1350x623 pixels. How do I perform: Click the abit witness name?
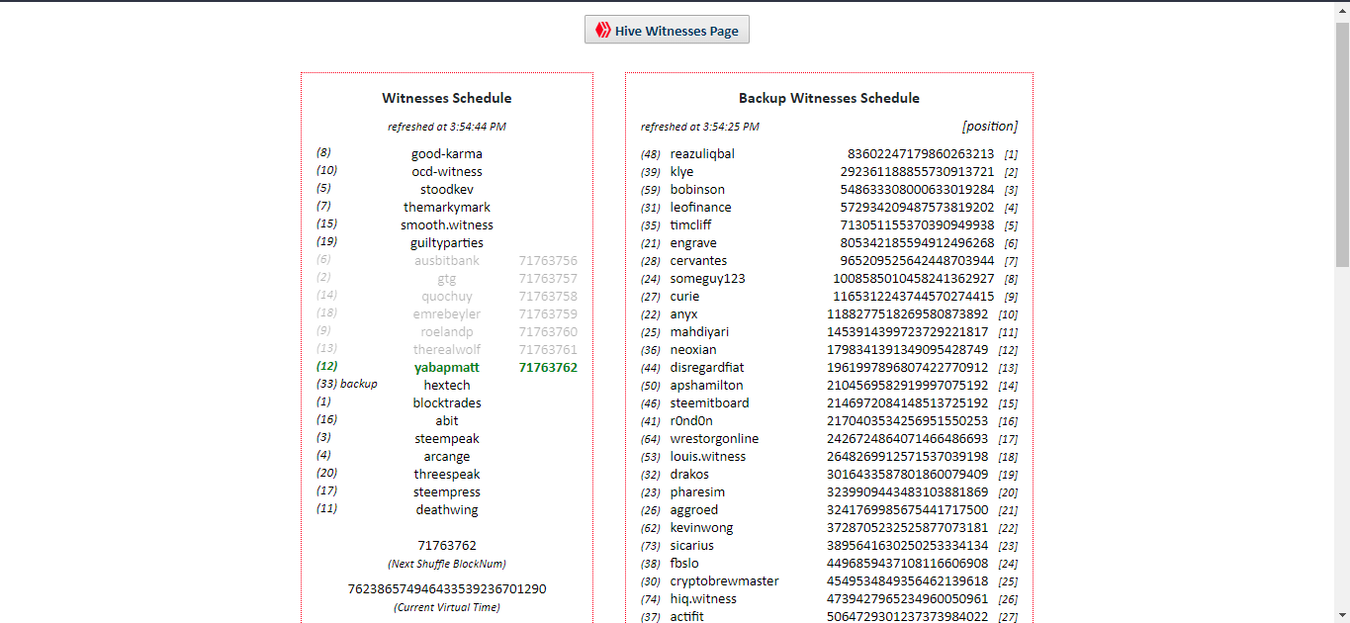tap(447, 420)
